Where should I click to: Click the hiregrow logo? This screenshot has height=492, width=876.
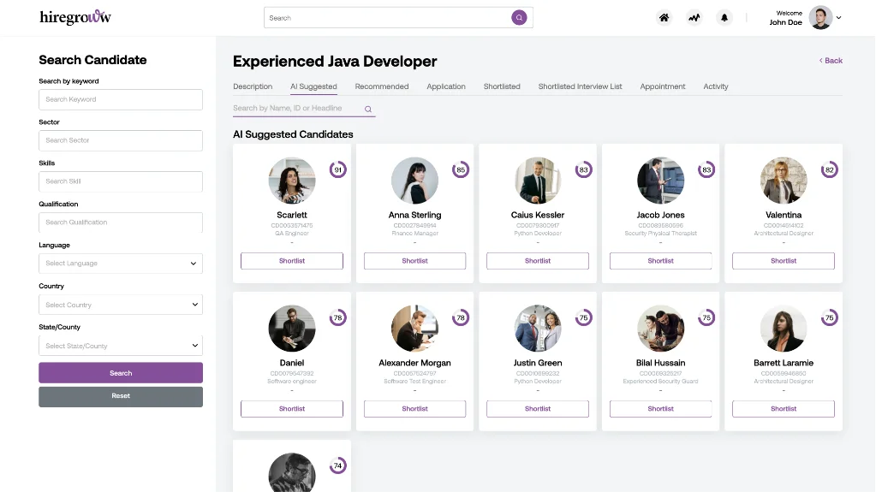(x=75, y=17)
